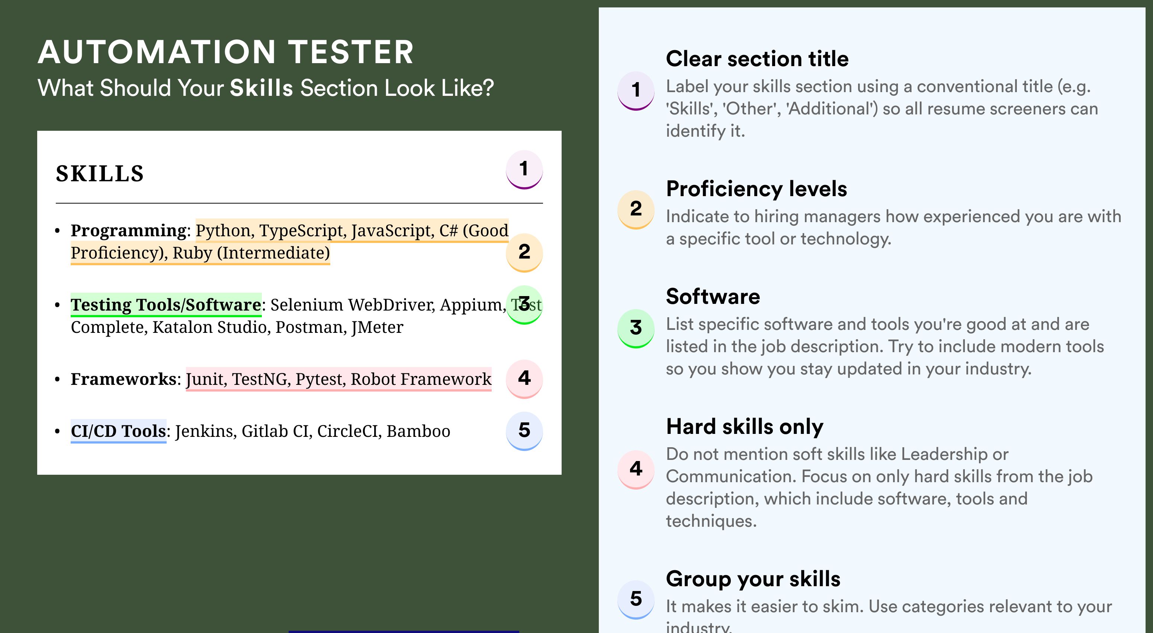Click green badge 3 overlapping Testing Tools line
The image size is (1153, 633).
point(524,305)
